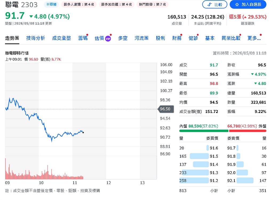Click the 96.50 previous close chart marker
Screen dimensions: 273x200
[x=166, y=109]
